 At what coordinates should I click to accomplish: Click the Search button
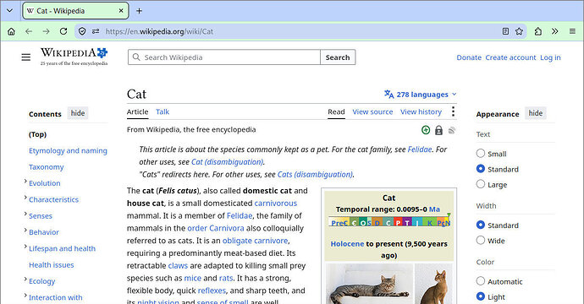pyautogui.click(x=338, y=57)
